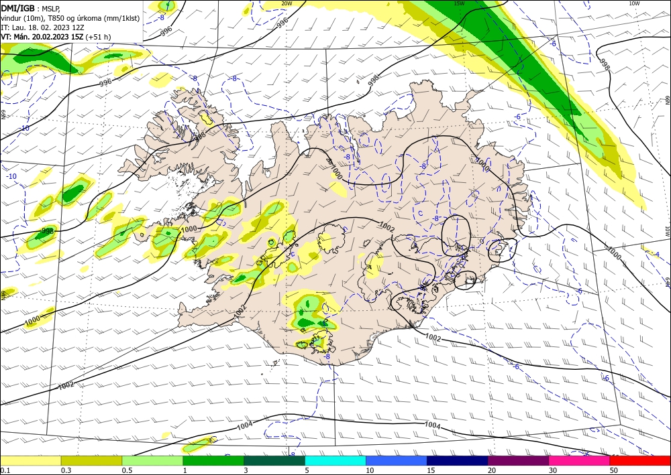Click the "0.3" legend value
The height and width of the screenshot is (475, 671).
tap(66, 470)
